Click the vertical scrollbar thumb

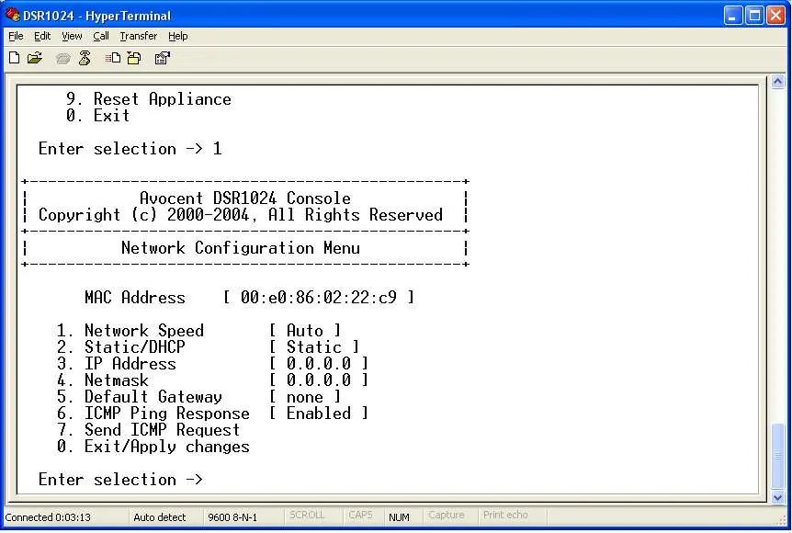(778, 456)
